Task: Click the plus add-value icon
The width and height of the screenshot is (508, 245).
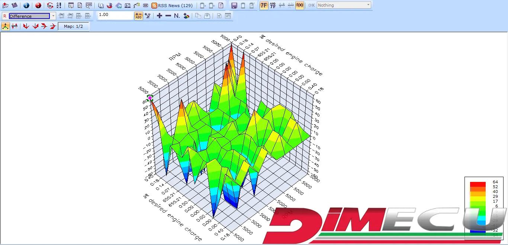Action: pos(160,16)
